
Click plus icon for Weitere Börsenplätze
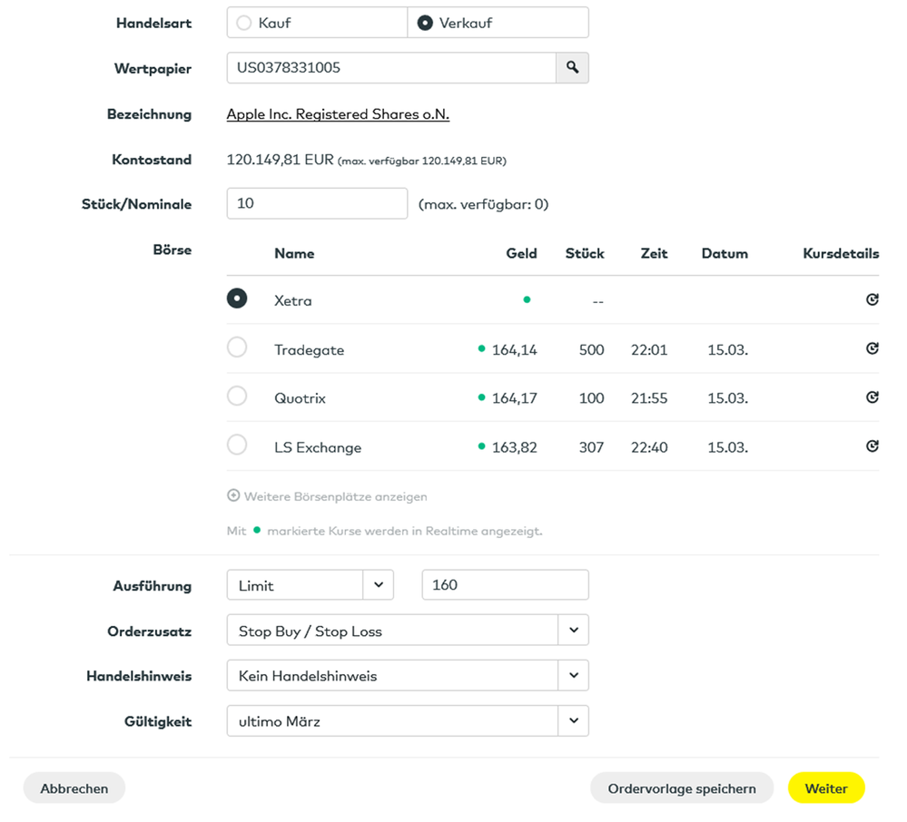click(233, 496)
